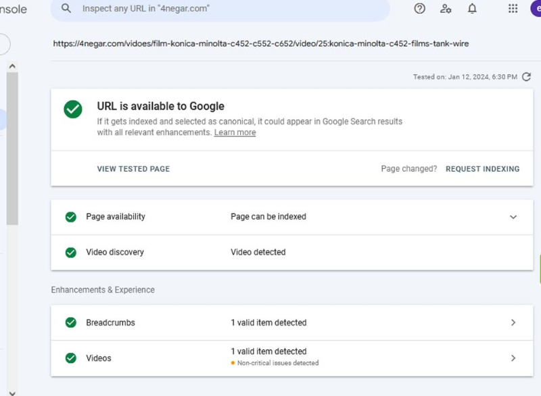The height and width of the screenshot is (396, 541).
Task: Click 'Page can be indexed' status
Action: coord(268,216)
